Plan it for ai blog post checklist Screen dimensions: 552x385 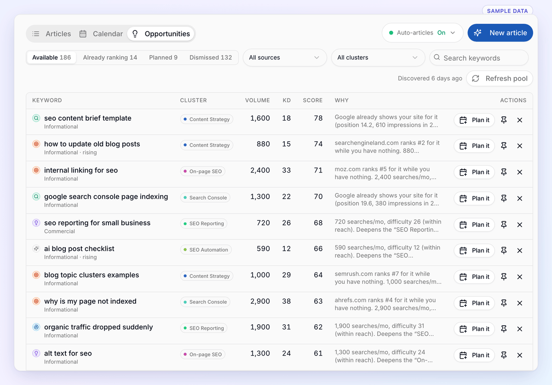point(474,251)
